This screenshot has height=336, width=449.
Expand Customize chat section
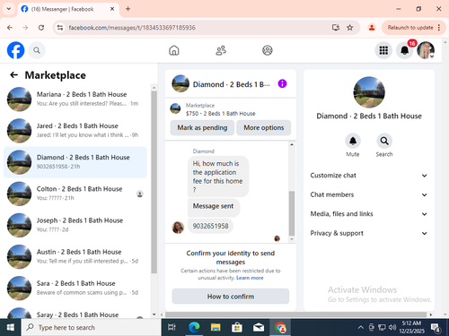pos(368,176)
